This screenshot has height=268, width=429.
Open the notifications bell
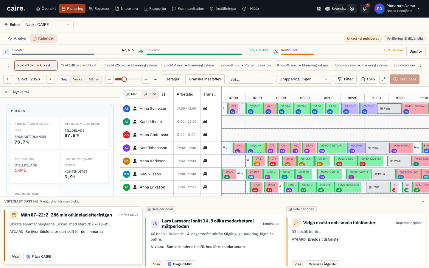tap(365, 9)
